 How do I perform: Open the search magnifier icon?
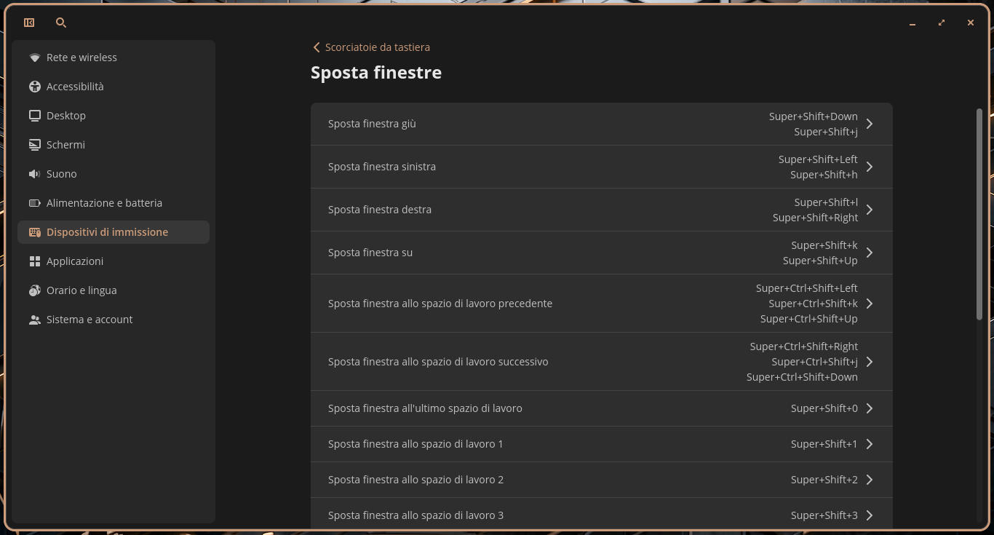(61, 23)
